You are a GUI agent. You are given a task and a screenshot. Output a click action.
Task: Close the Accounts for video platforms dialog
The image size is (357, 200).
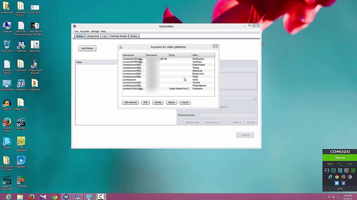click(215, 46)
